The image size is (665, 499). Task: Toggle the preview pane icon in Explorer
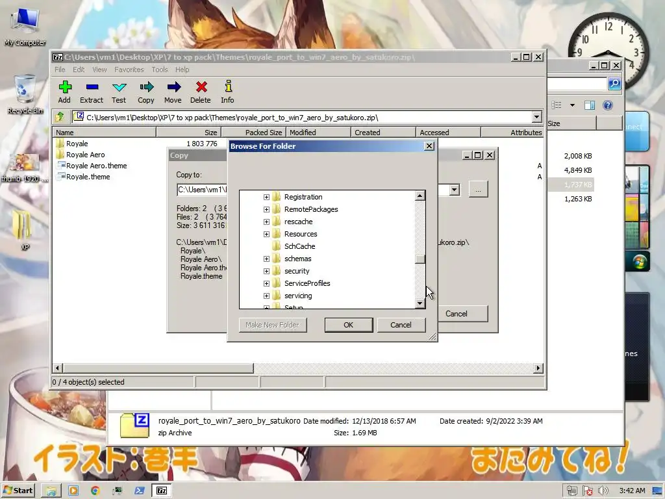coord(590,105)
